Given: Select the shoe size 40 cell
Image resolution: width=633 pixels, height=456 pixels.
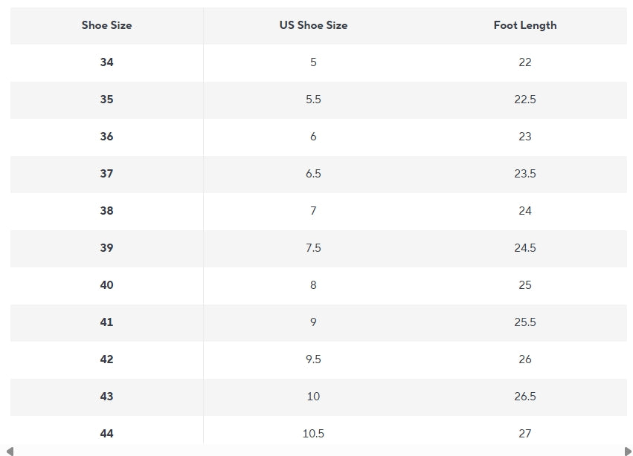Looking at the screenshot, I should coord(106,285).
